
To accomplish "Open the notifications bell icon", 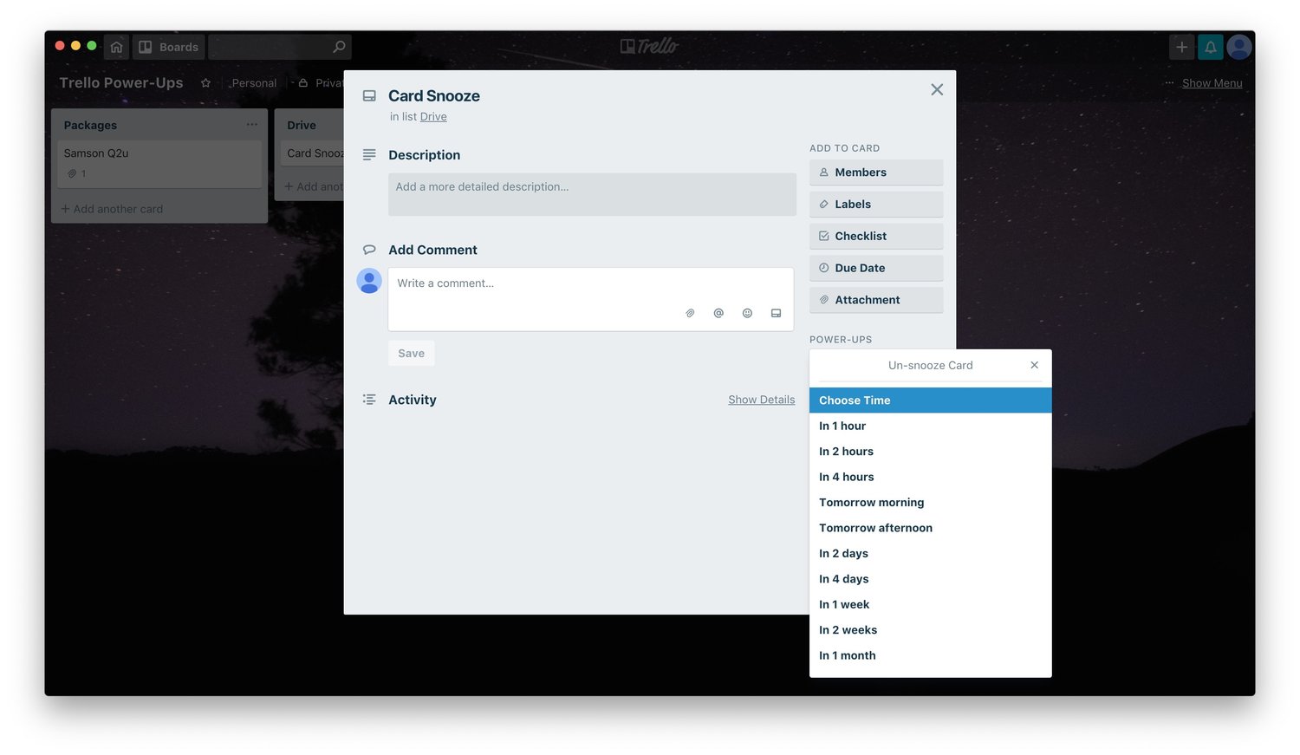I will (x=1210, y=47).
